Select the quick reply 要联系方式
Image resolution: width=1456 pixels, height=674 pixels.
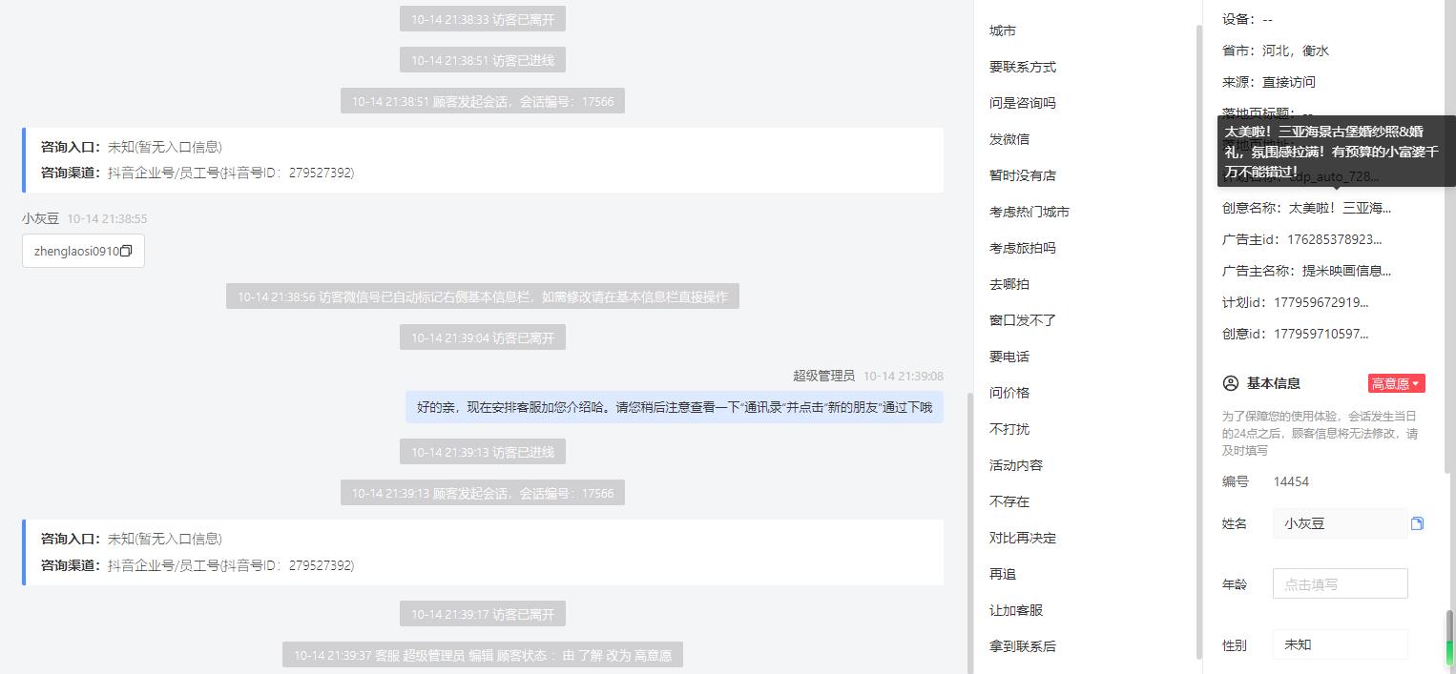1023,67
